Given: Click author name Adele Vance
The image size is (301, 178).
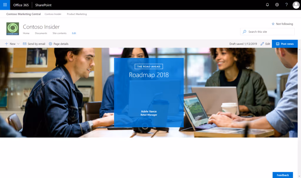Looking at the screenshot, I should tap(149, 111).
